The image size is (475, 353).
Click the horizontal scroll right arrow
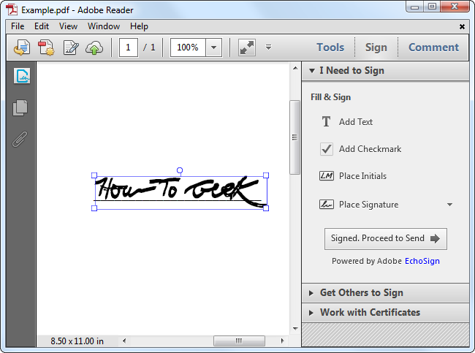tap(282, 341)
